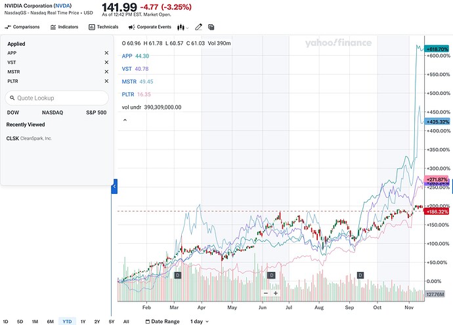Remove VST from applied comparisons
Image resolution: width=453 pixels, height=325 pixels.
(x=106, y=62)
